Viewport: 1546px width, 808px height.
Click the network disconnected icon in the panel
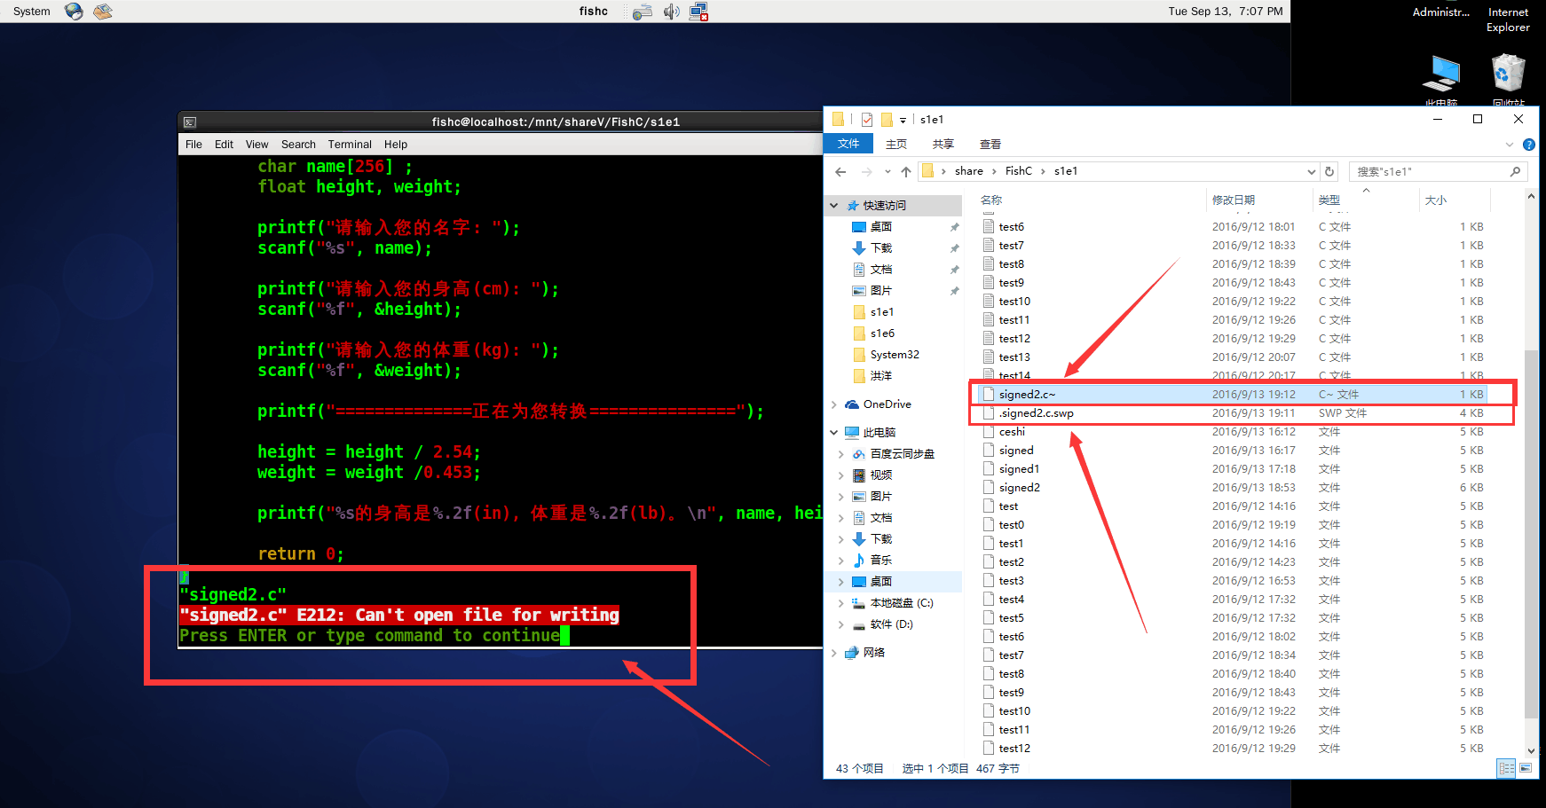click(699, 12)
